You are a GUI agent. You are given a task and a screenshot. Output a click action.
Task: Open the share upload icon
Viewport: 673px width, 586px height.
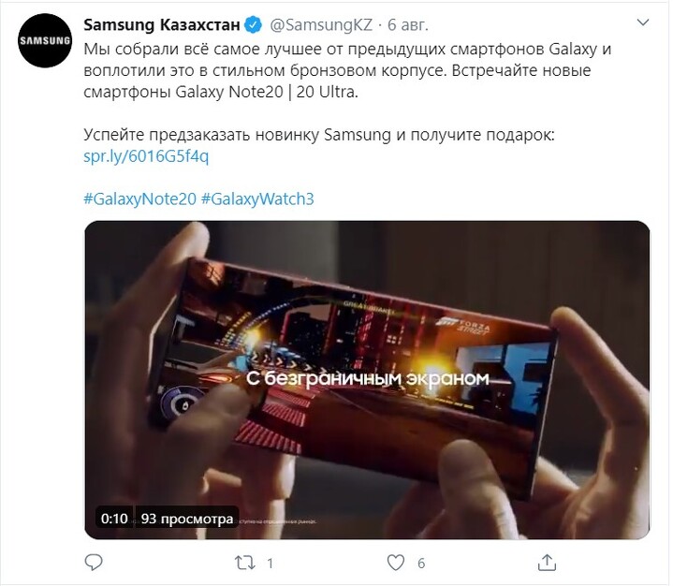pos(547,563)
